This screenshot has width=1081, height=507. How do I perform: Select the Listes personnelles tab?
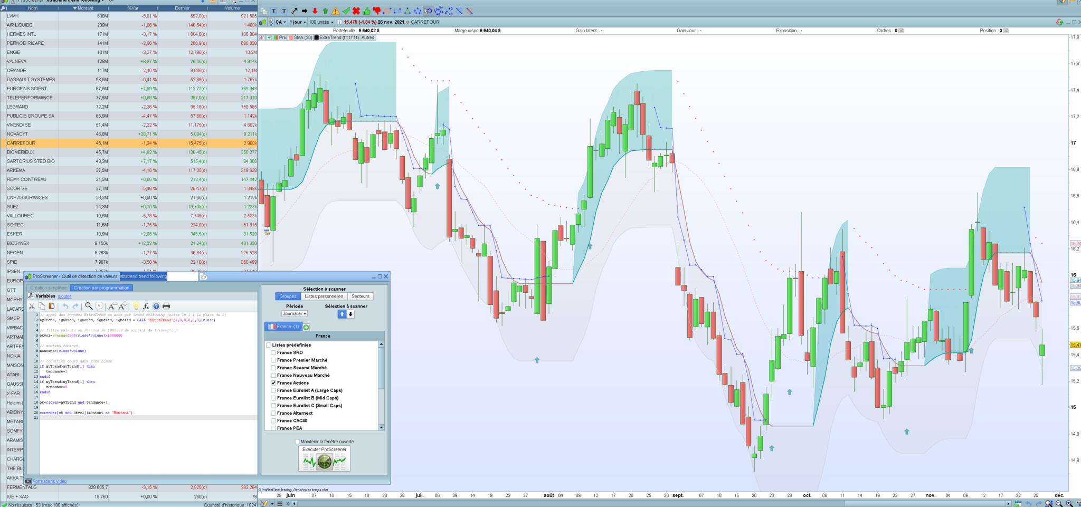[x=324, y=296]
